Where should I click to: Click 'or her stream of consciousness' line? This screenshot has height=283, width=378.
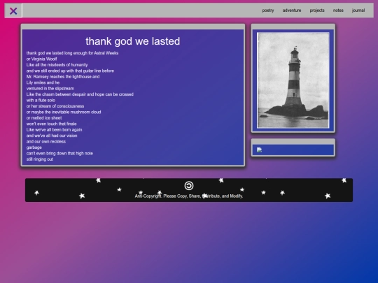[55, 106]
